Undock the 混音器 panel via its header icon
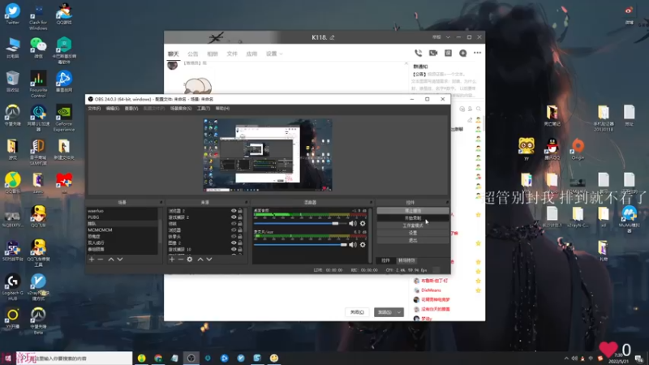The height and width of the screenshot is (365, 649). pos(371,202)
